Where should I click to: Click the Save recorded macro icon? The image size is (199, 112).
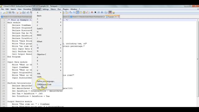tap(105, 12)
